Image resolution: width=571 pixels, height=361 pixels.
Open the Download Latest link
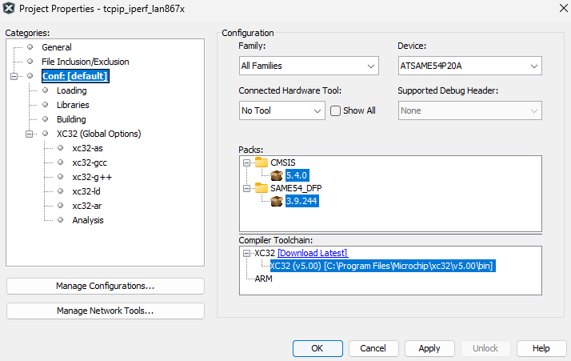(x=312, y=253)
